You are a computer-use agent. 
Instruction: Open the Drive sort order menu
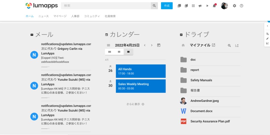point(237,46)
